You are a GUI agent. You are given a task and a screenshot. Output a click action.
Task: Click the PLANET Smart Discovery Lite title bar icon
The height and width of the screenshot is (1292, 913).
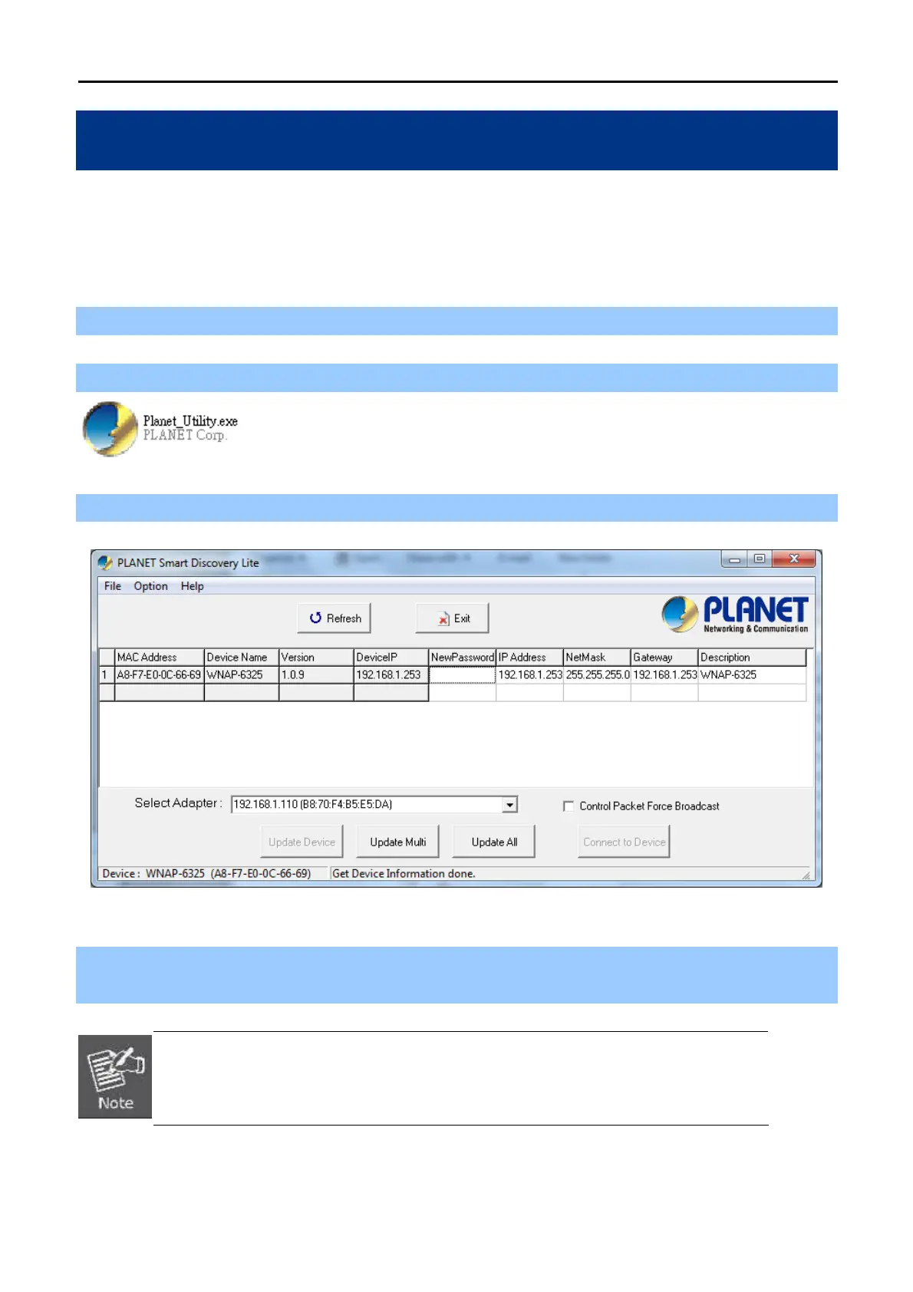(105, 563)
